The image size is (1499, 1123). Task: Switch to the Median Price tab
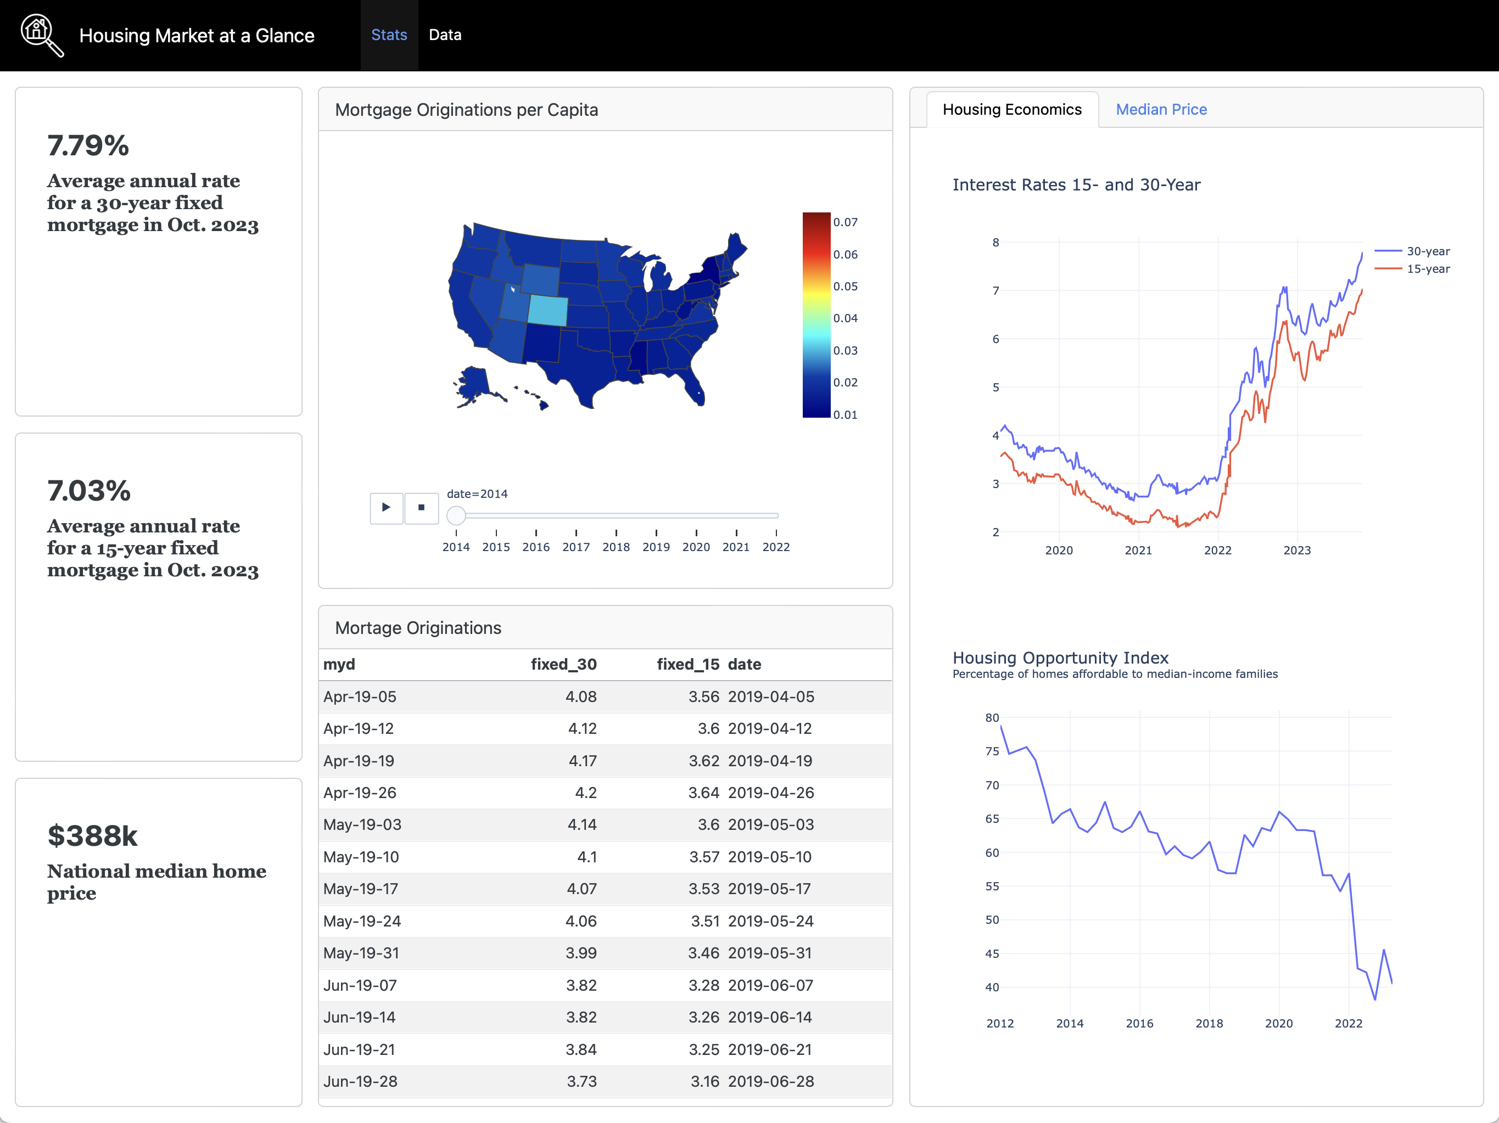point(1161,110)
